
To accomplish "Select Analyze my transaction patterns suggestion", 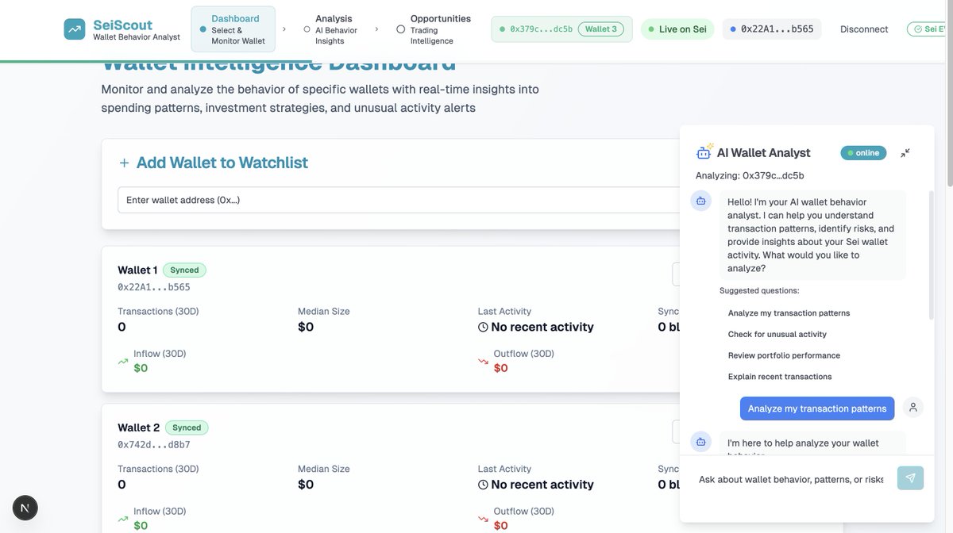I will 789,313.
